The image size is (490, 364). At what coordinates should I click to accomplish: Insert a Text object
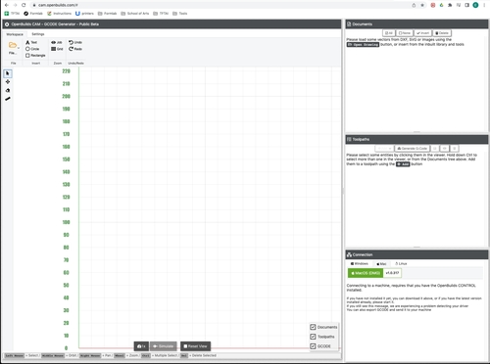(x=31, y=42)
